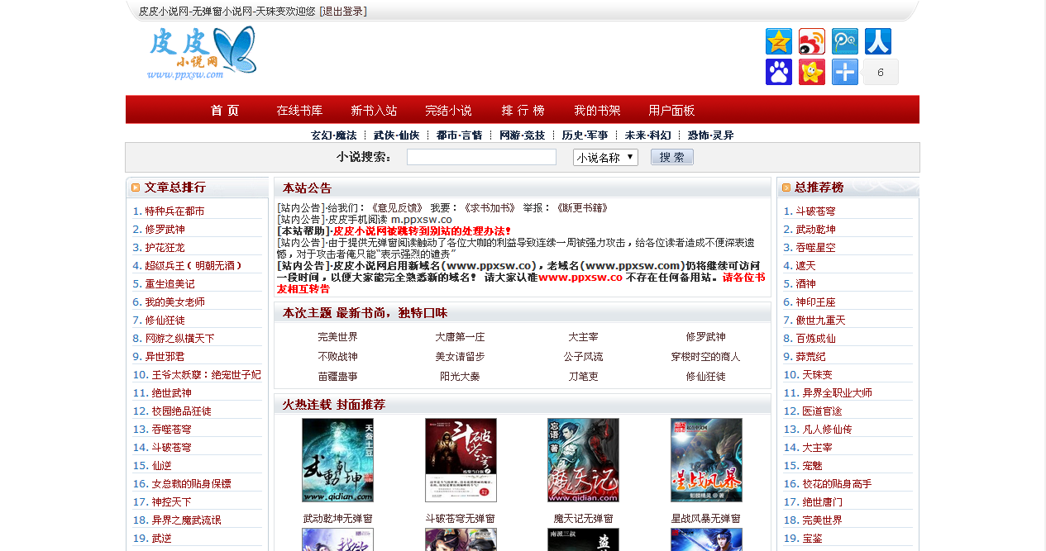The height and width of the screenshot is (551, 1046).
Task: Open 我的美女老师 ranking entry
Action: click(174, 302)
